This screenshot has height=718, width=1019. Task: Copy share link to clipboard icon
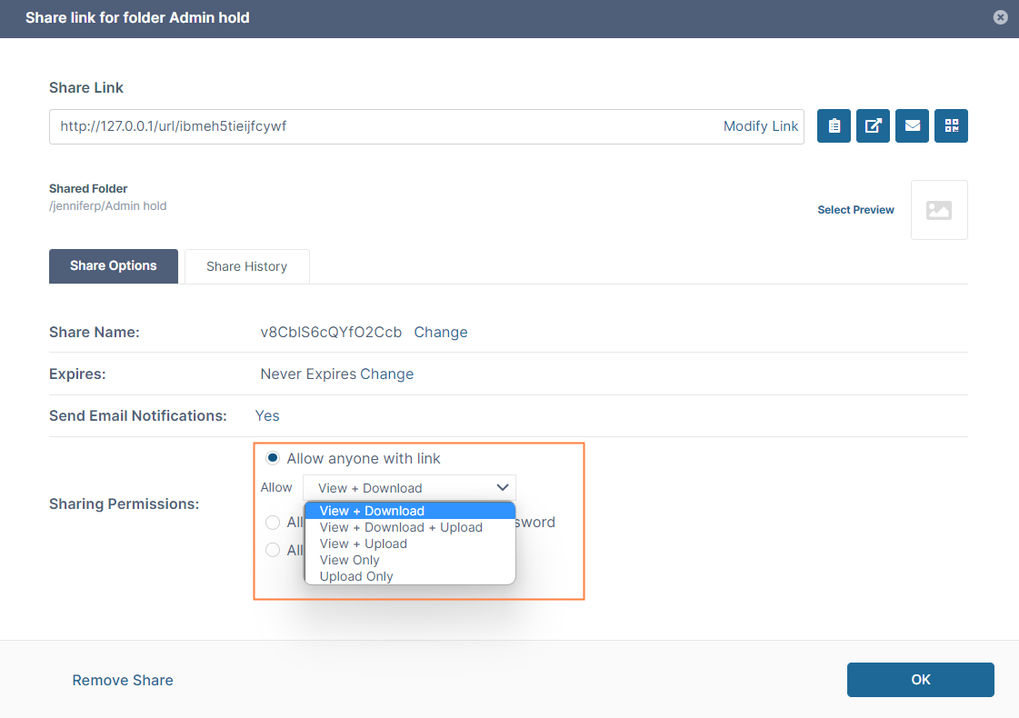pyautogui.click(x=834, y=126)
